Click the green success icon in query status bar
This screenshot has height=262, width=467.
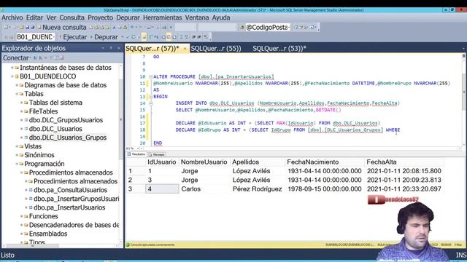tap(128, 245)
